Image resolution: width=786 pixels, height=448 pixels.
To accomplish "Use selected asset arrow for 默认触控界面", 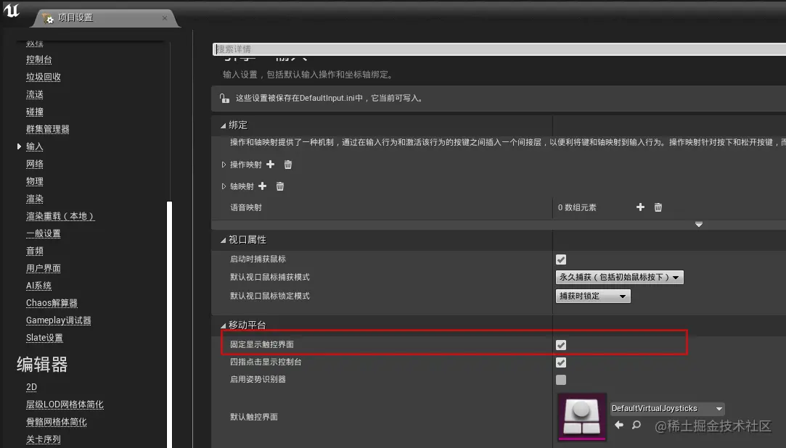I will click(619, 425).
